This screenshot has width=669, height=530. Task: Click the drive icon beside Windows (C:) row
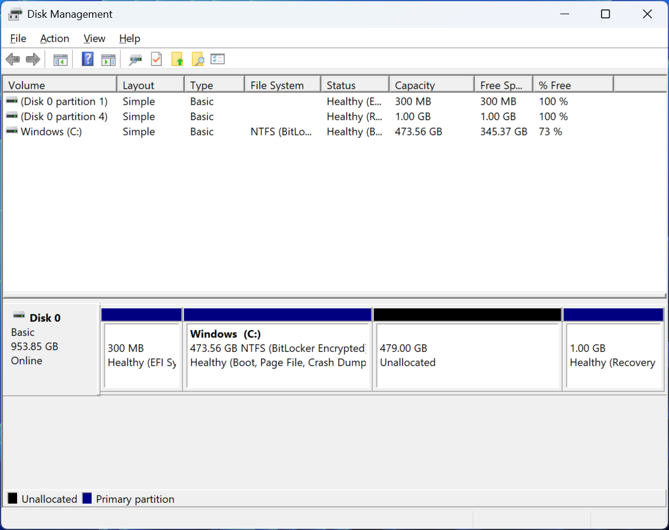[x=12, y=131]
